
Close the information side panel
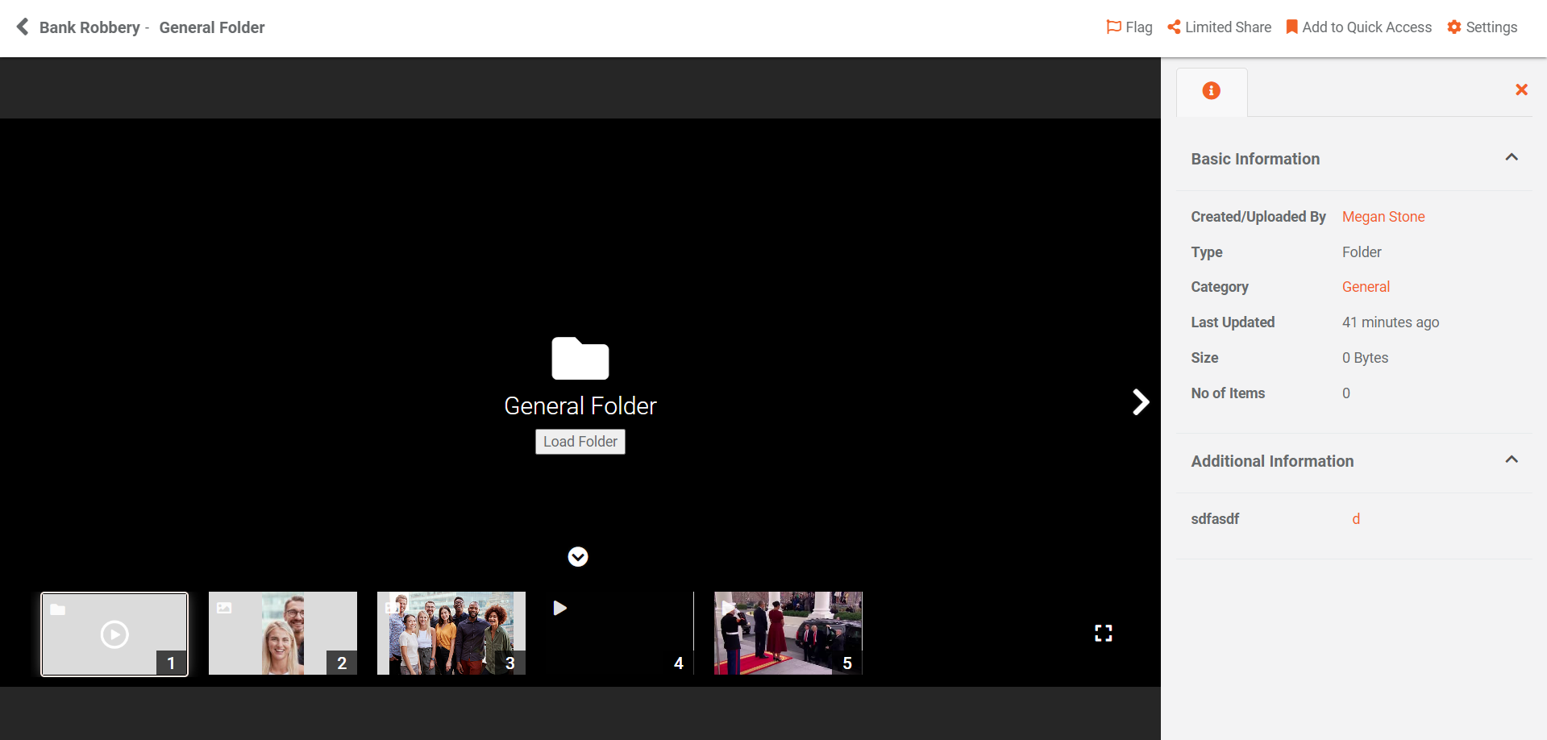[x=1521, y=90]
